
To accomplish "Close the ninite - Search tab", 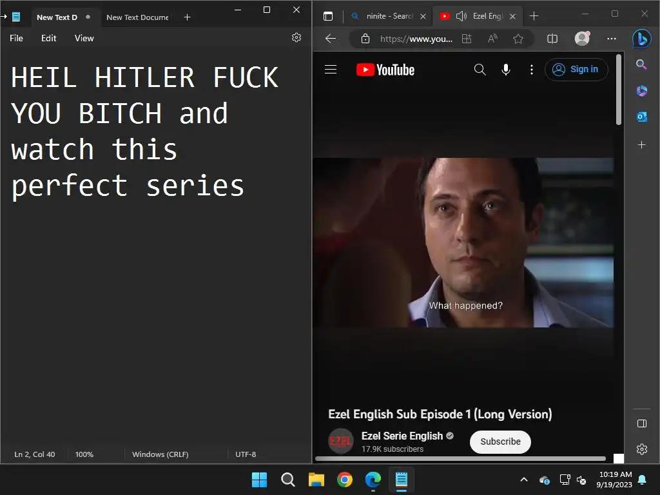I will point(423,16).
